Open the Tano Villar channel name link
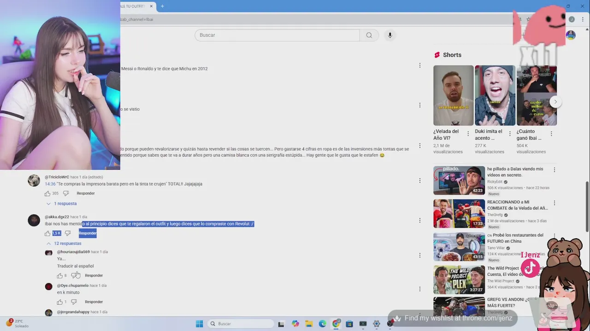 pyautogui.click(x=496, y=248)
